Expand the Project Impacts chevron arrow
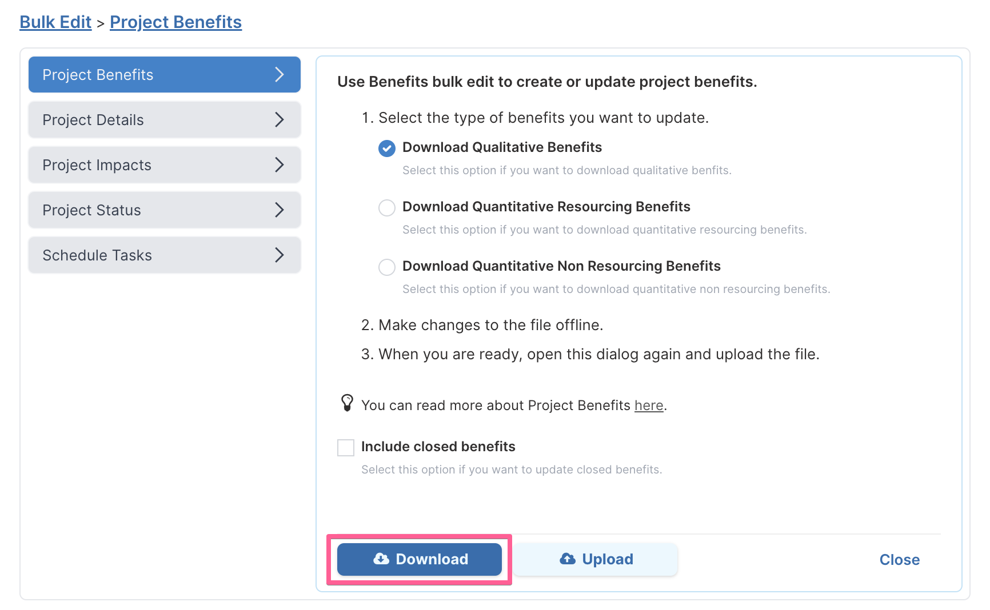 279,164
